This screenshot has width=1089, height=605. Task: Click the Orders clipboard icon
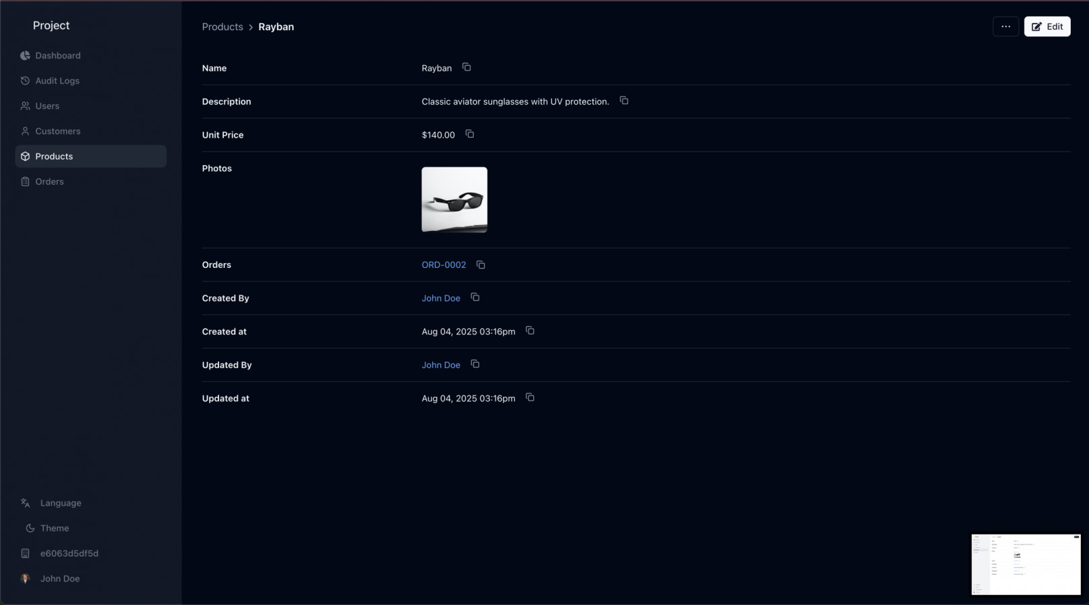25,181
